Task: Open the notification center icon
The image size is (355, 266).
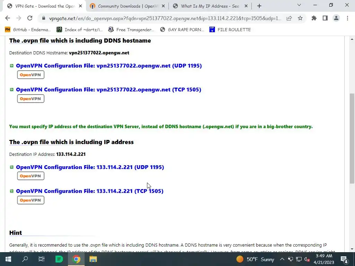Action: pos(344,259)
